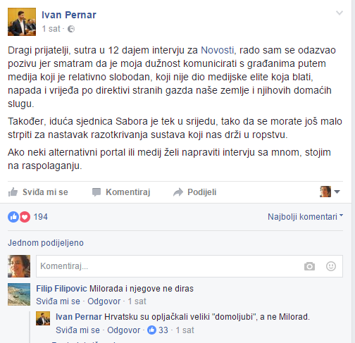Open Filip Filipovic's profile picture

coord(19,294)
